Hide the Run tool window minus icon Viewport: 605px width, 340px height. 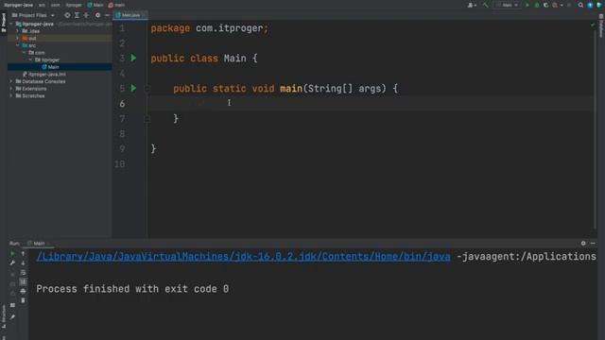click(593, 244)
